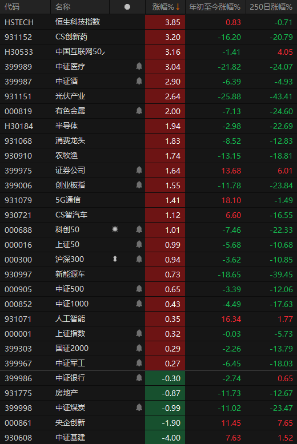
Task: Click code H30184 for 半导体
Action: point(19,126)
